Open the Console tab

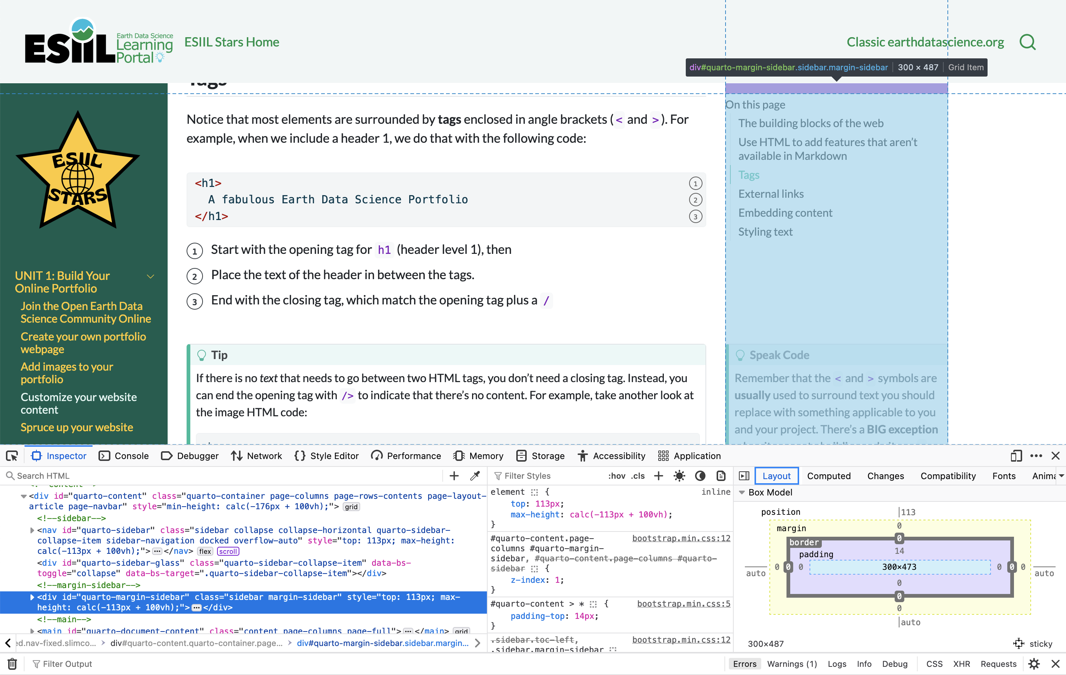(x=123, y=456)
